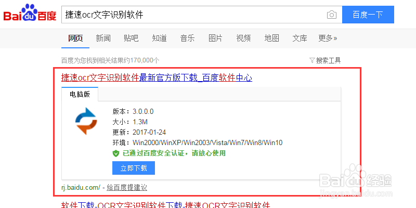This screenshot has height=208, width=416.
Task: Click the 百度一下 search button
Action: point(368,15)
